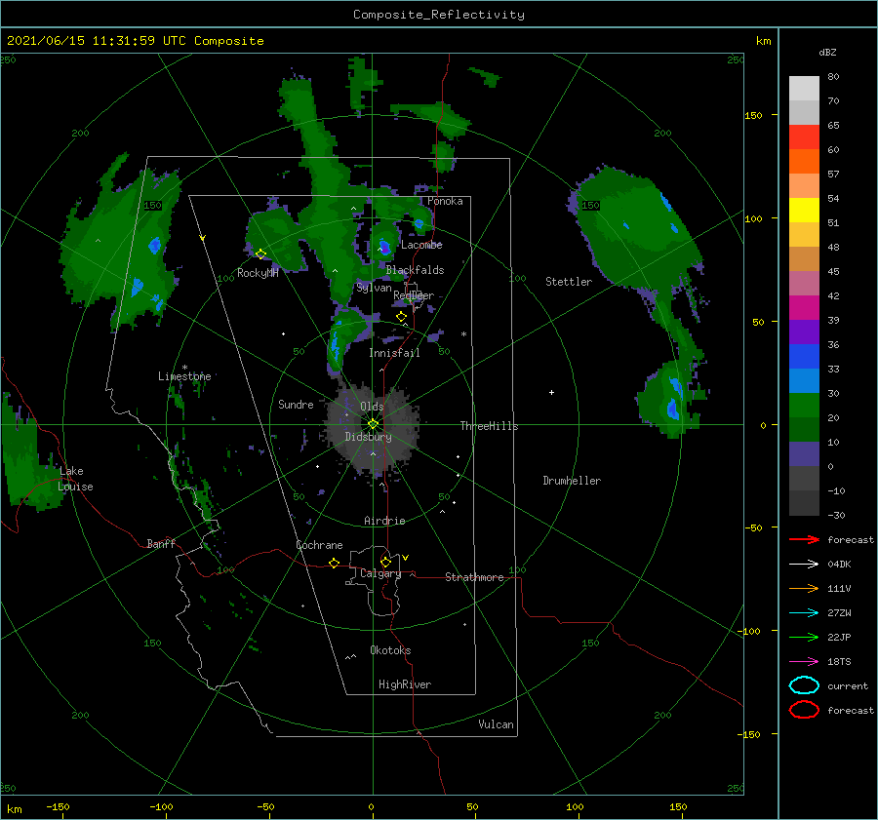Click the Strathmore label
This screenshot has width=878, height=820.
[474, 577]
